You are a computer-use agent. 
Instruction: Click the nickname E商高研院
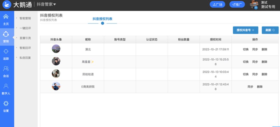(88, 87)
